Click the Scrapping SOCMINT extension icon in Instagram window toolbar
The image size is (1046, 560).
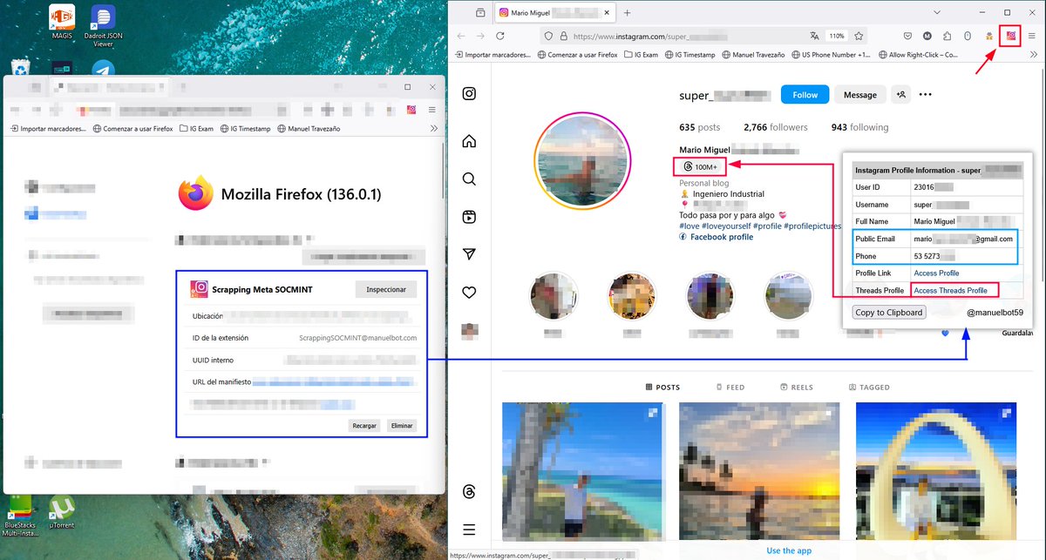[x=1011, y=37]
